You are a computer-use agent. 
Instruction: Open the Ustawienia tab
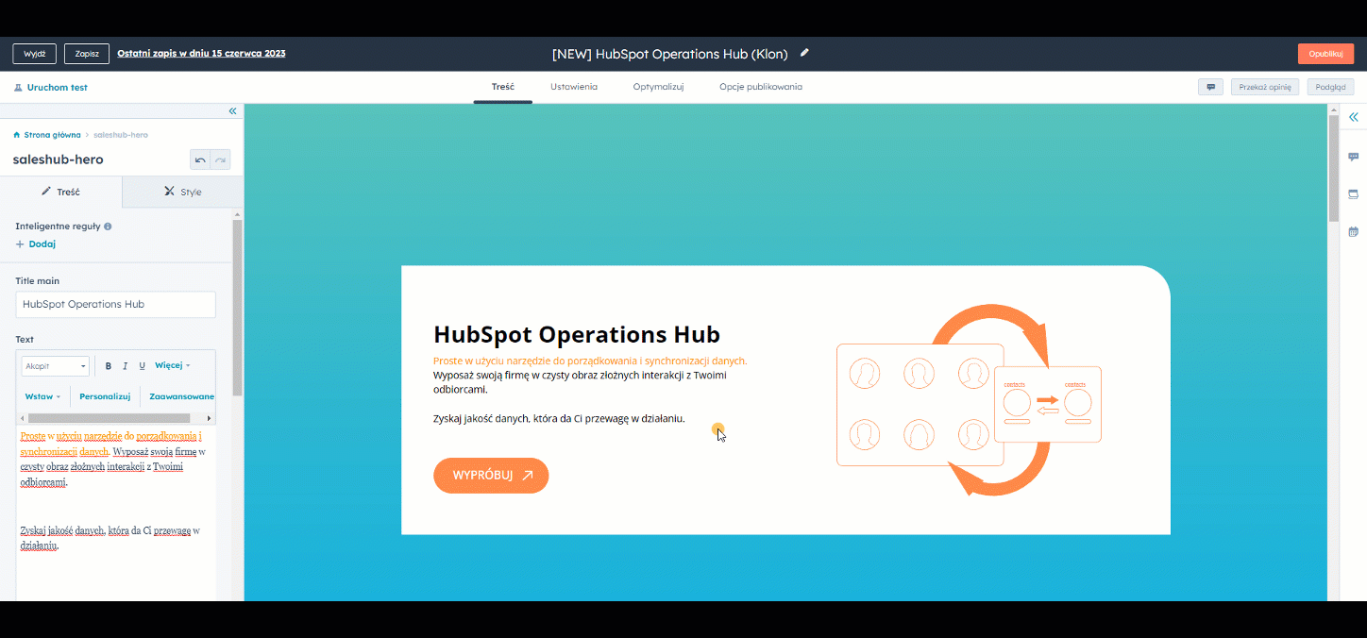click(x=574, y=87)
